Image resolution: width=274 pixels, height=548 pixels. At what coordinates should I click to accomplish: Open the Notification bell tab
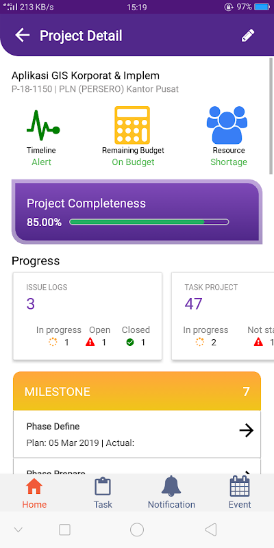[x=171, y=486]
